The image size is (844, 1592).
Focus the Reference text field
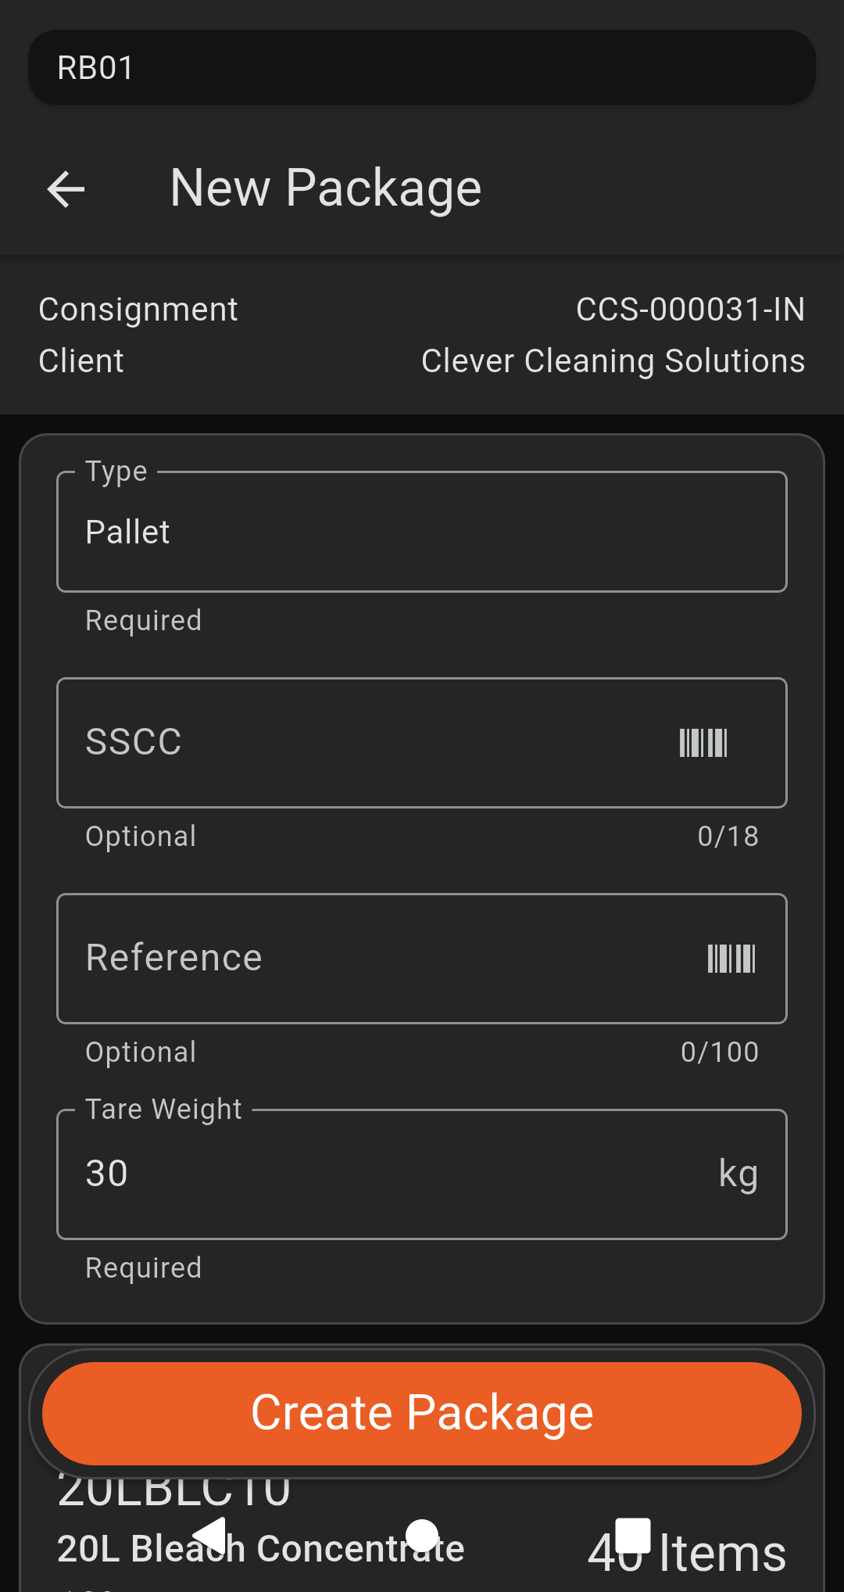click(375, 959)
